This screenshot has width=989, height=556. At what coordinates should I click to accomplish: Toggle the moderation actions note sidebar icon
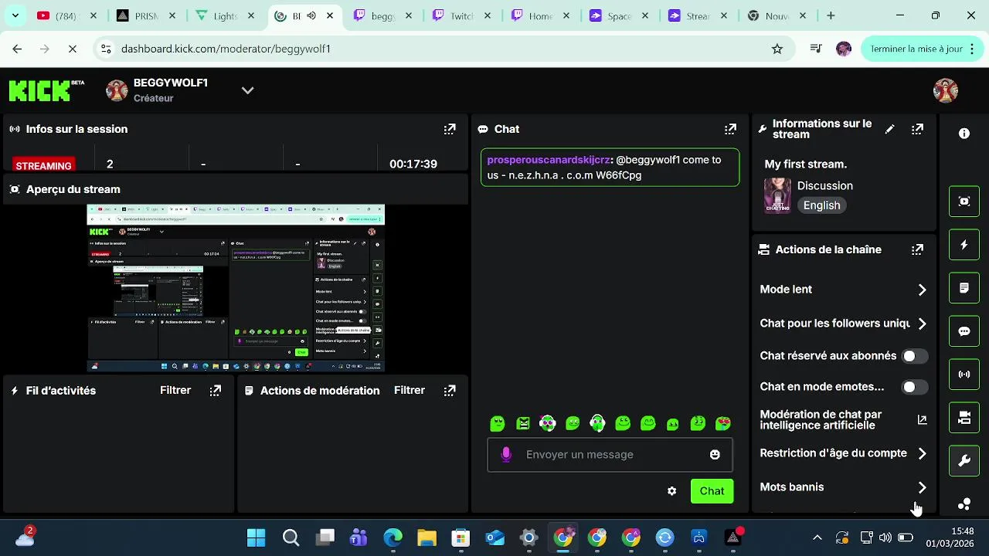(964, 288)
